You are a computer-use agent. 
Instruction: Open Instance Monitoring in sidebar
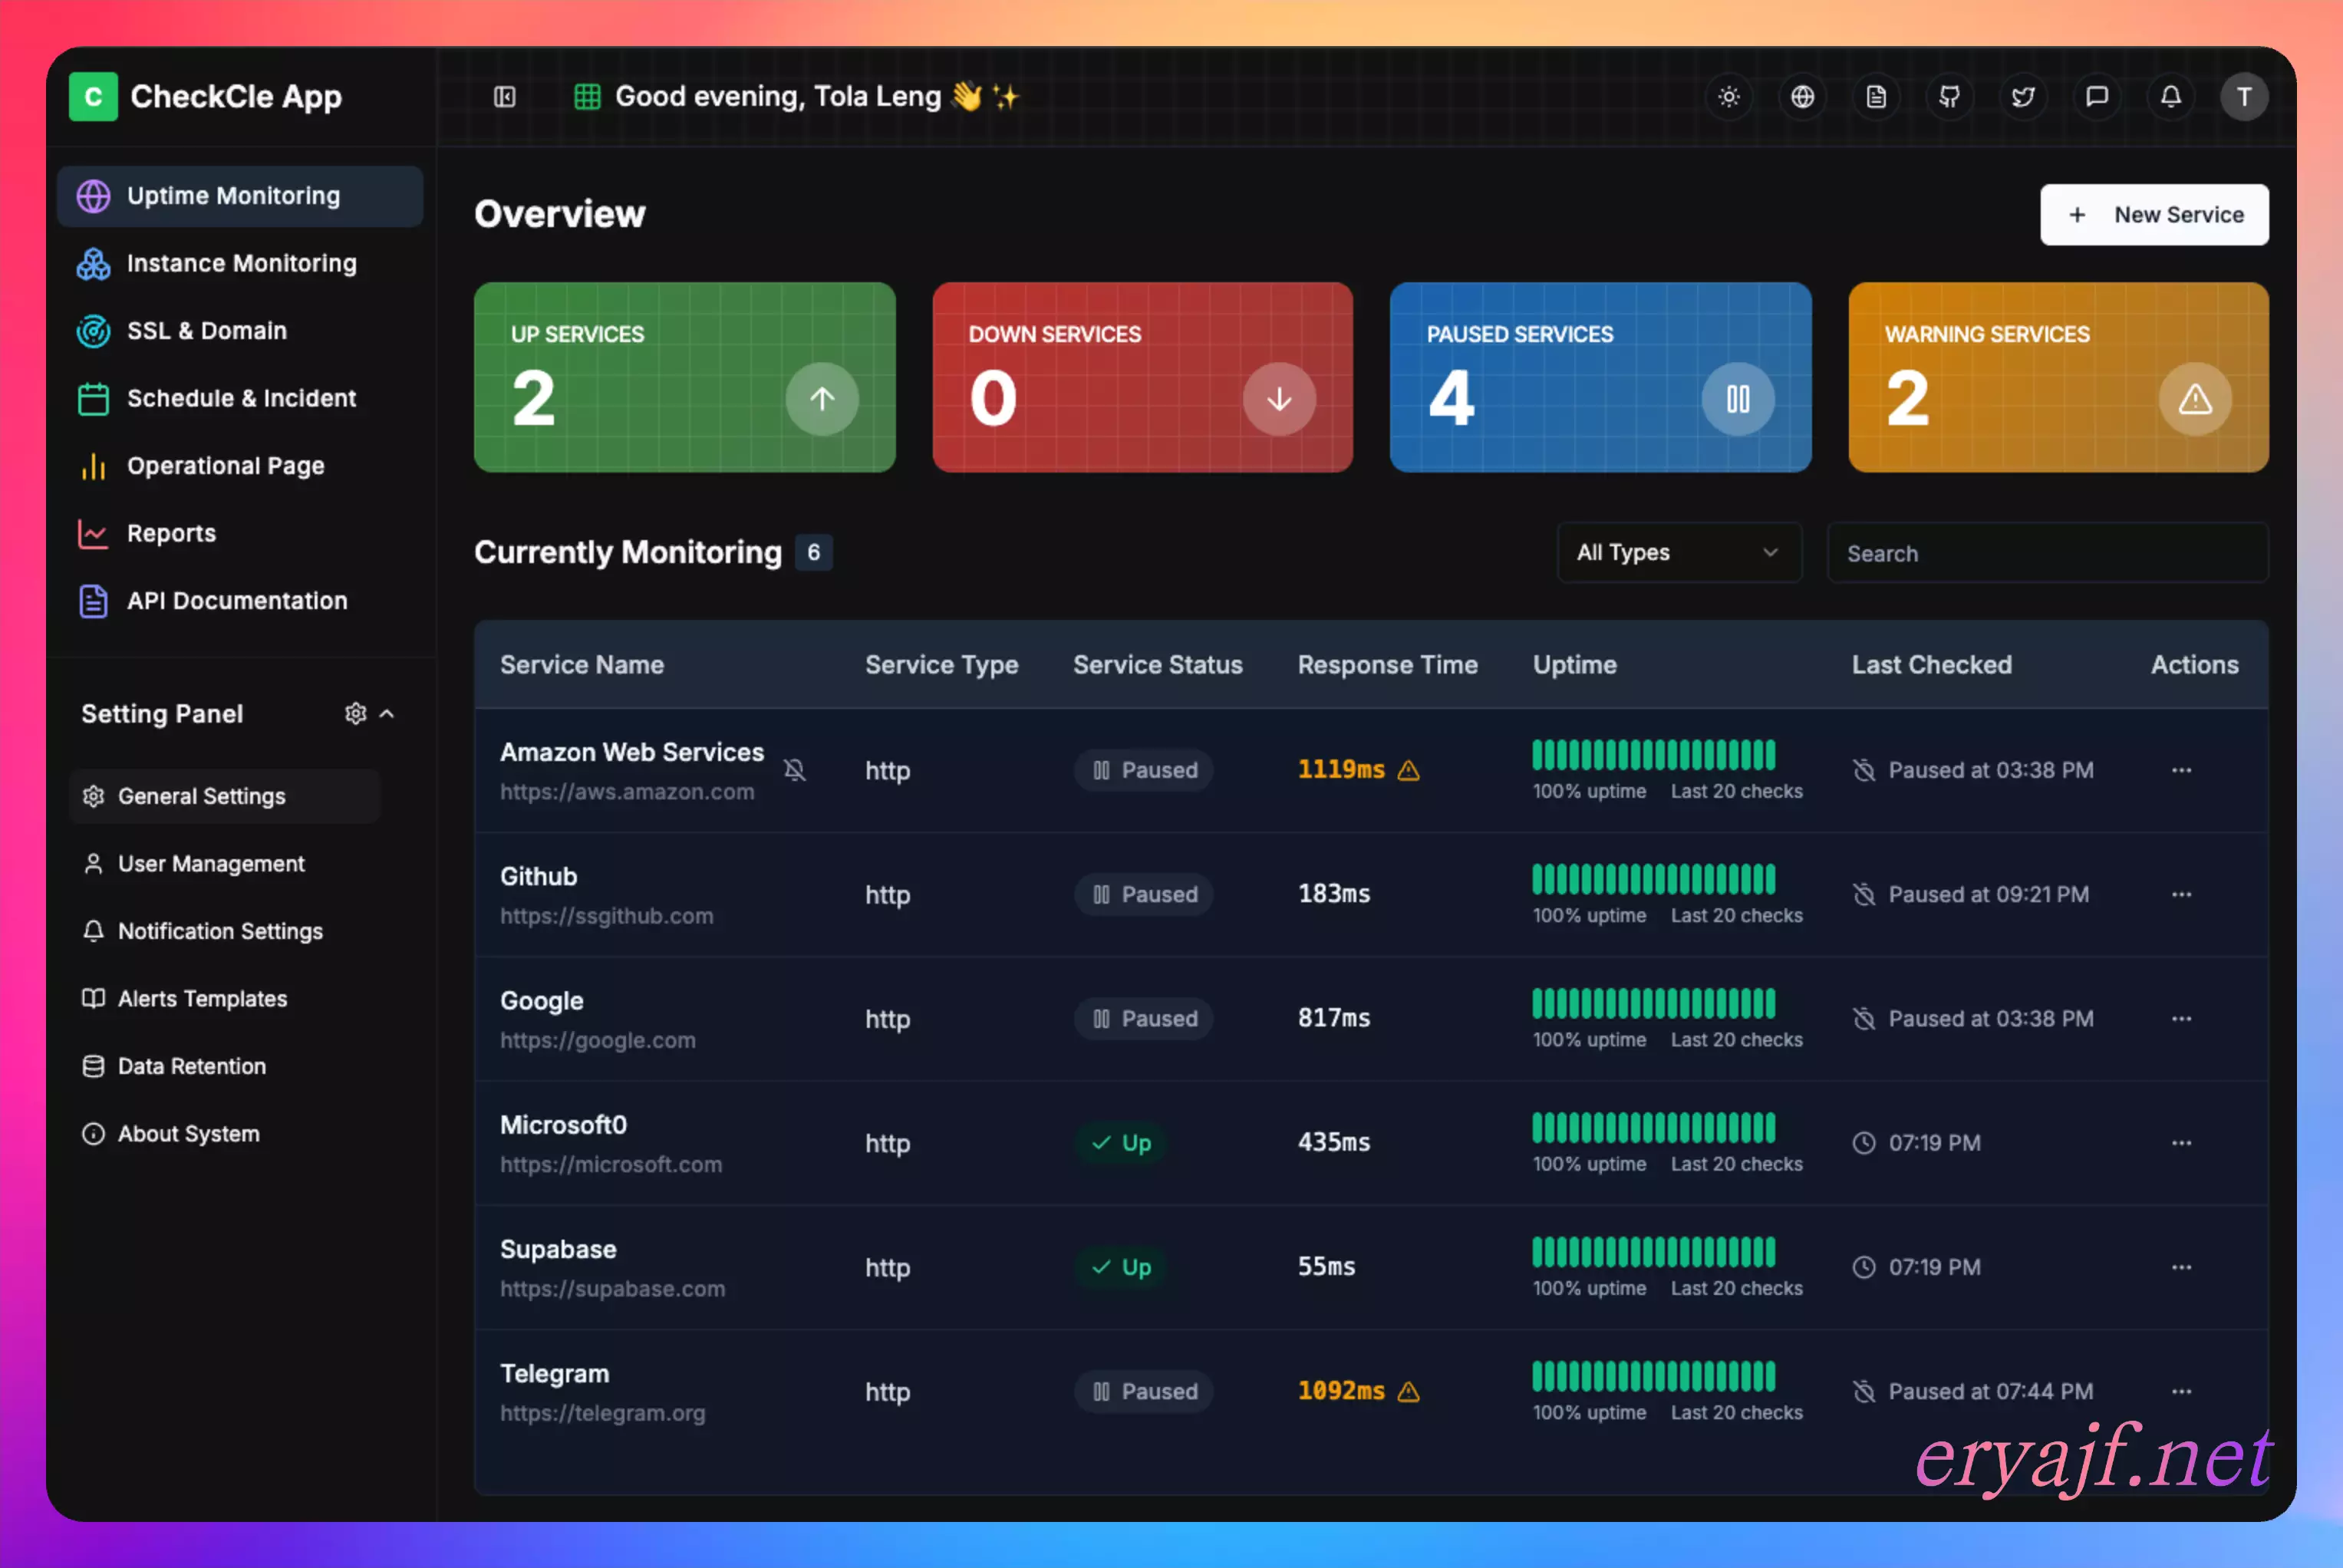pos(240,263)
